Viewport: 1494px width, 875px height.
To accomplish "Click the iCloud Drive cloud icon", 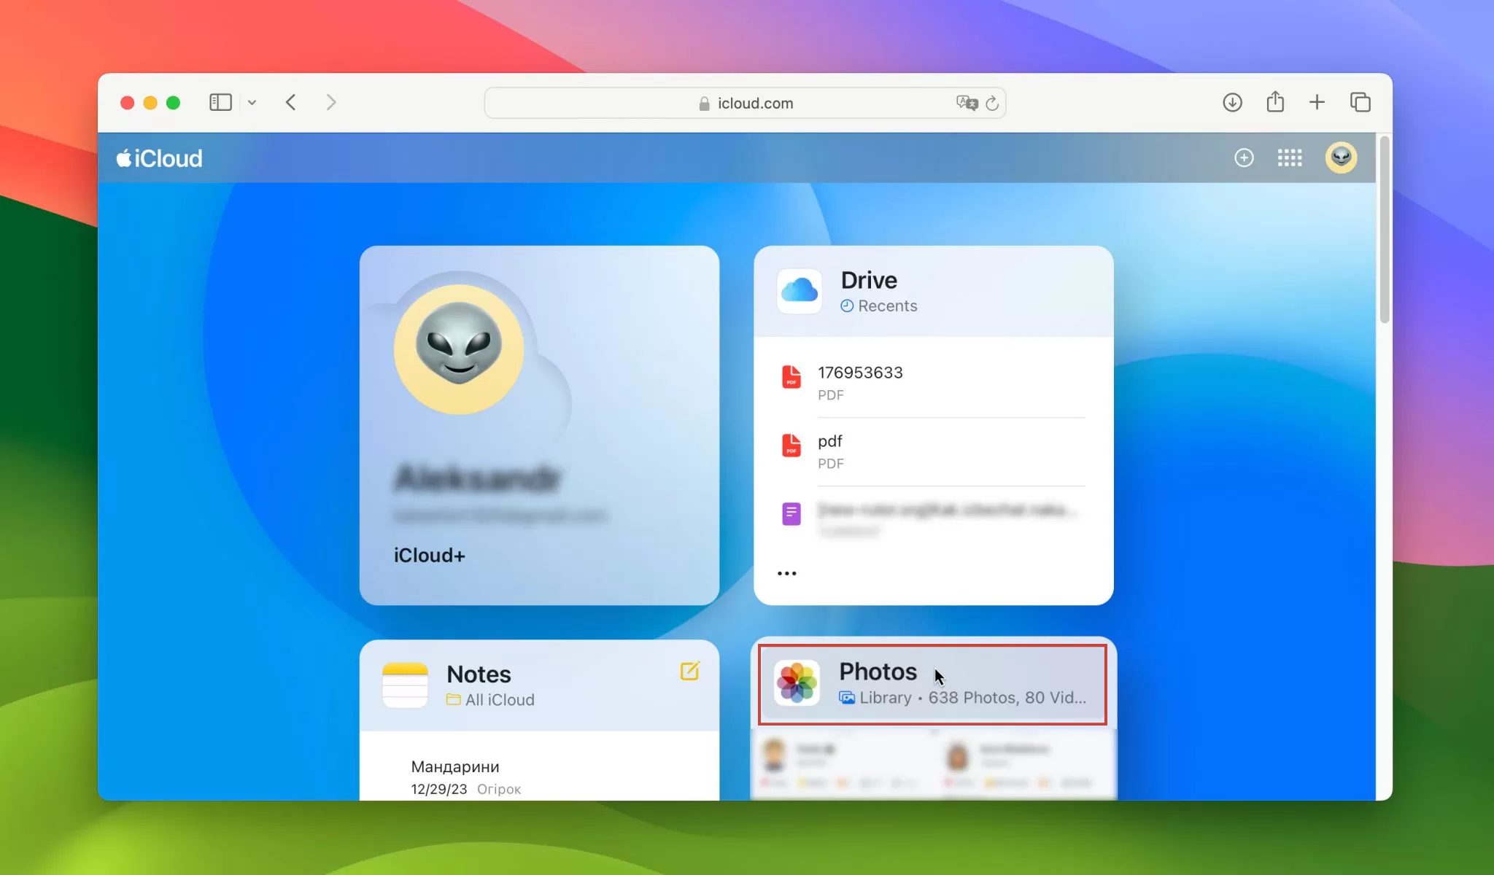I will tap(799, 291).
